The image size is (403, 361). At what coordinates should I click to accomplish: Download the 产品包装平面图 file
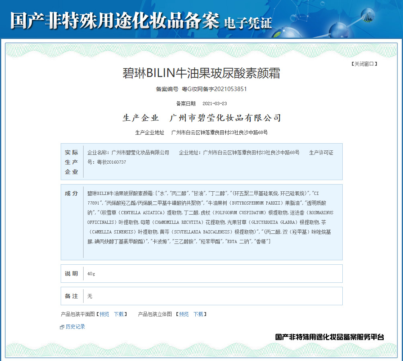pyautogui.click(x=119, y=314)
